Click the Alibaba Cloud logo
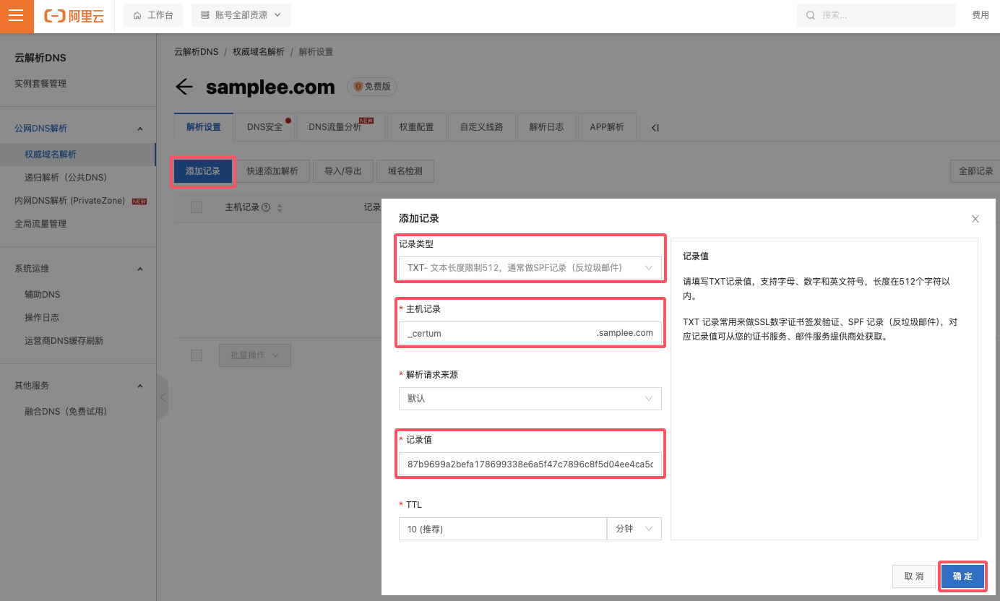Viewport: 1000px width, 601px height. [74, 16]
